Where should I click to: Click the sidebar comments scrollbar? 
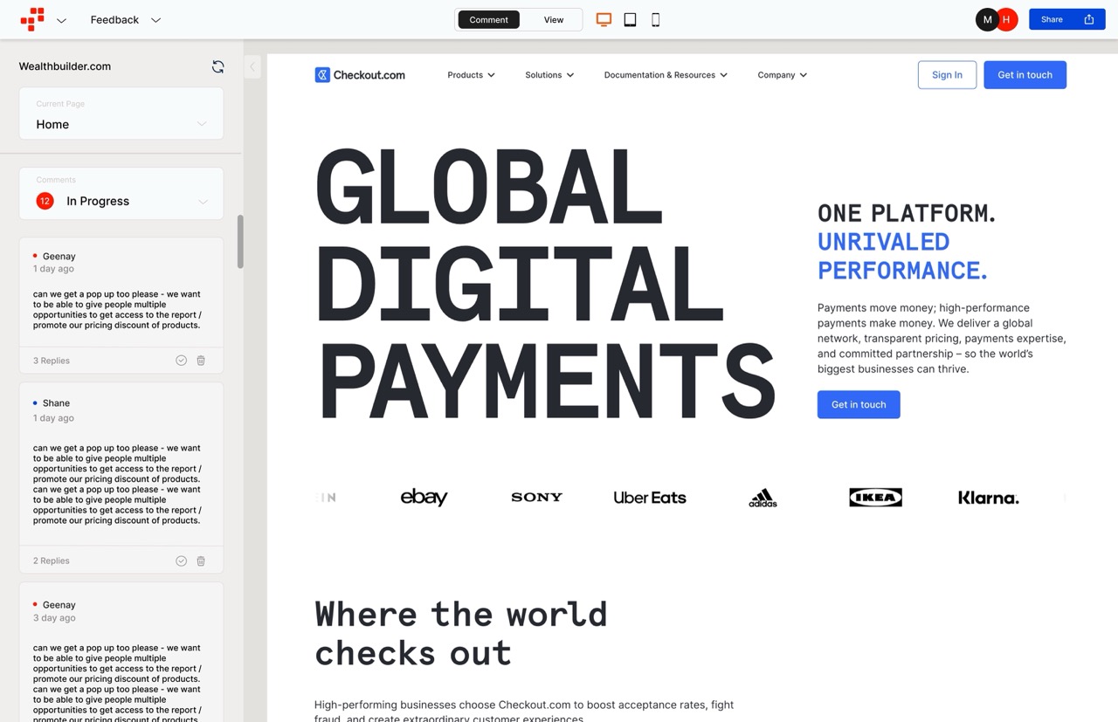click(x=240, y=242)
